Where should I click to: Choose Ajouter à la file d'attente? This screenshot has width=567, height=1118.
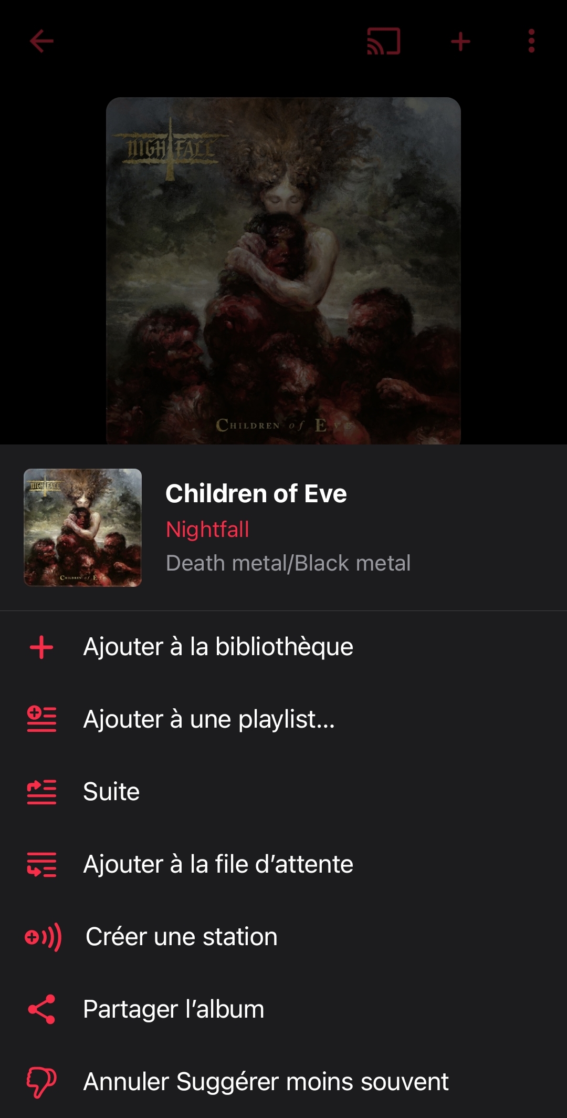pos(218,864)
